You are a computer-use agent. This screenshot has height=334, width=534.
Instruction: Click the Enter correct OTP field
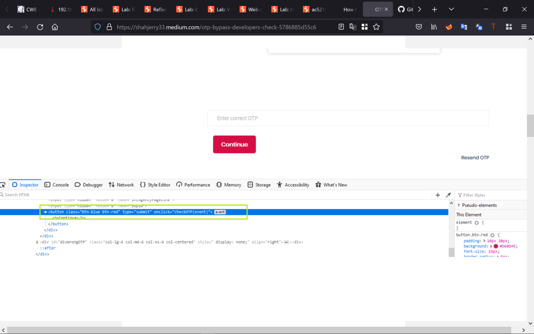(348, 118)
